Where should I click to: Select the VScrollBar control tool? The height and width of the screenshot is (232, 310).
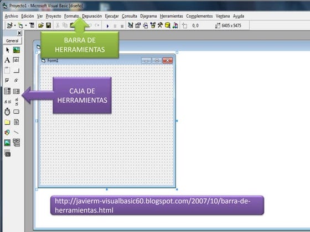17,102
